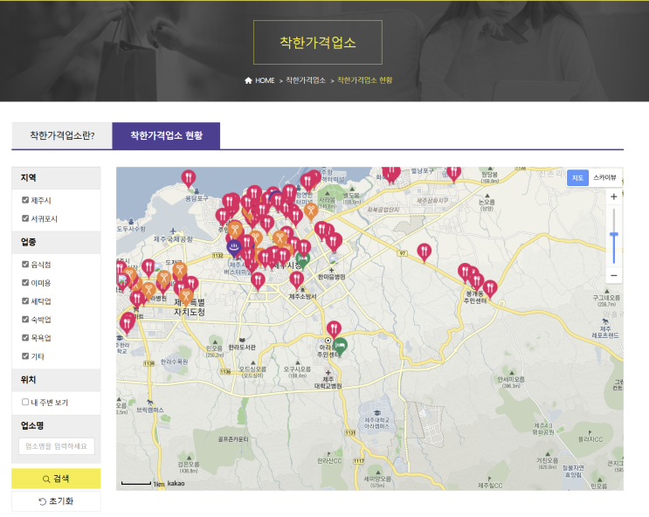Open the orange scissors marker beside 사라봉
The width and height of the screenshot is (649, 517).
coord(311,211)
